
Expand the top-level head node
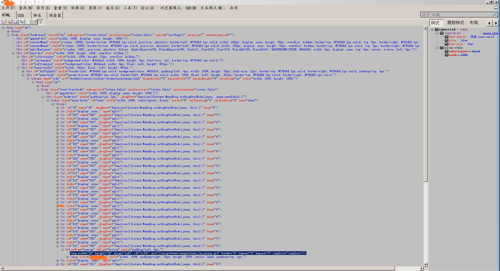(8, 31)
